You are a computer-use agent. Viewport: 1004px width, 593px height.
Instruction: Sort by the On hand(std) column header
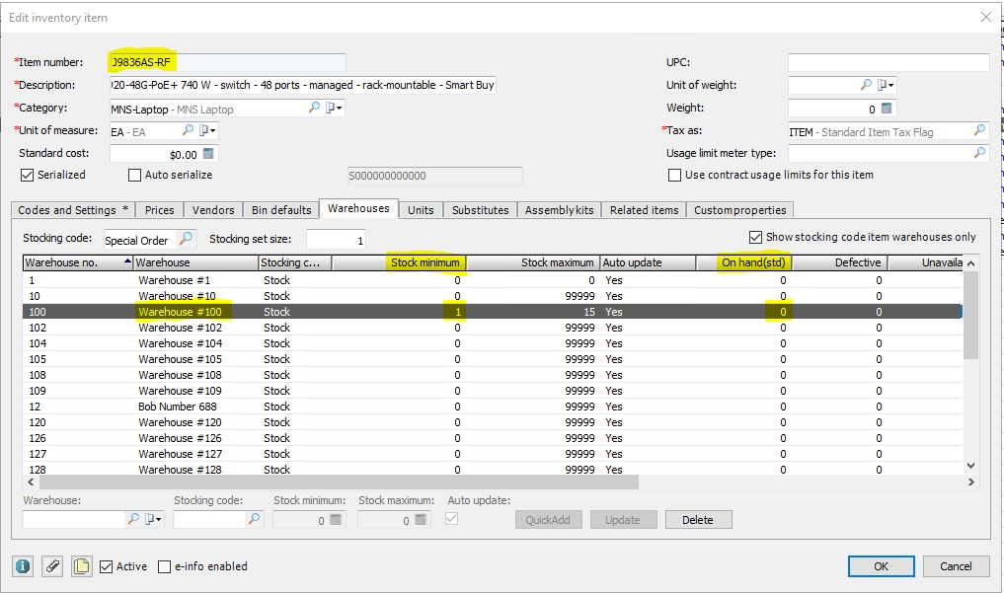point(744,262)
